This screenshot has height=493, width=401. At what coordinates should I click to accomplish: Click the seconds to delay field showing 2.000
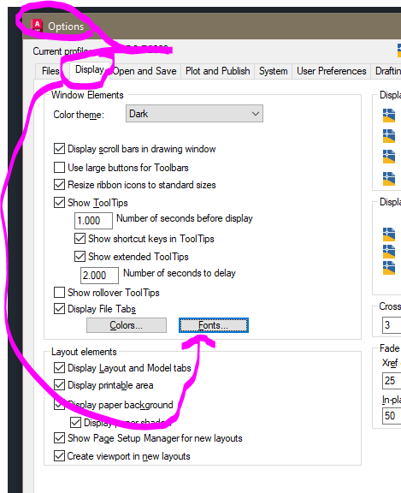[x=99, y=276]
